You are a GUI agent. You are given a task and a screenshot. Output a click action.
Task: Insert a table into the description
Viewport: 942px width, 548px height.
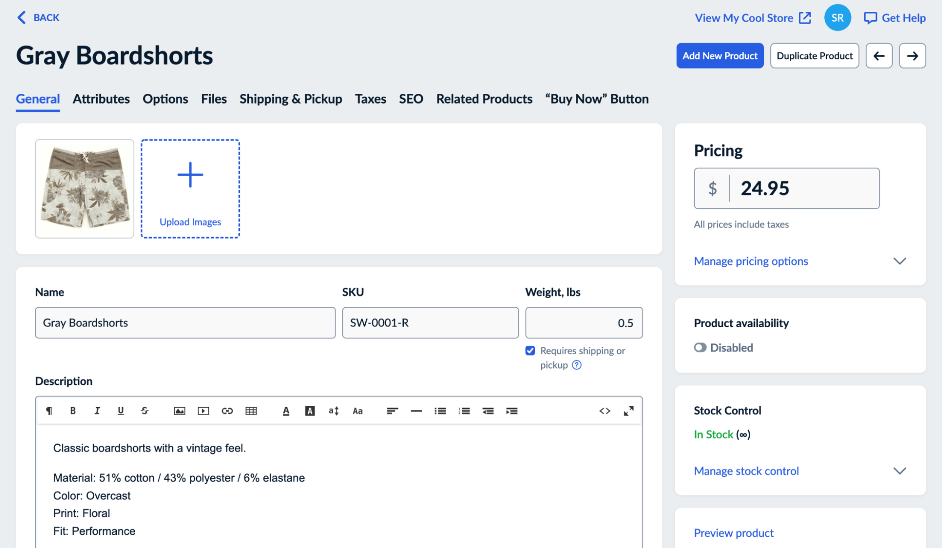tap(251, 410)
